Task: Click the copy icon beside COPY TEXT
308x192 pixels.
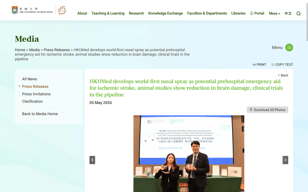Action: pos(273,65)
